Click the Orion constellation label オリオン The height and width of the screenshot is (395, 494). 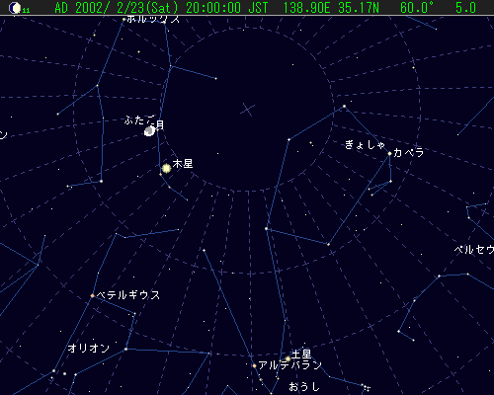click(89, 348)
